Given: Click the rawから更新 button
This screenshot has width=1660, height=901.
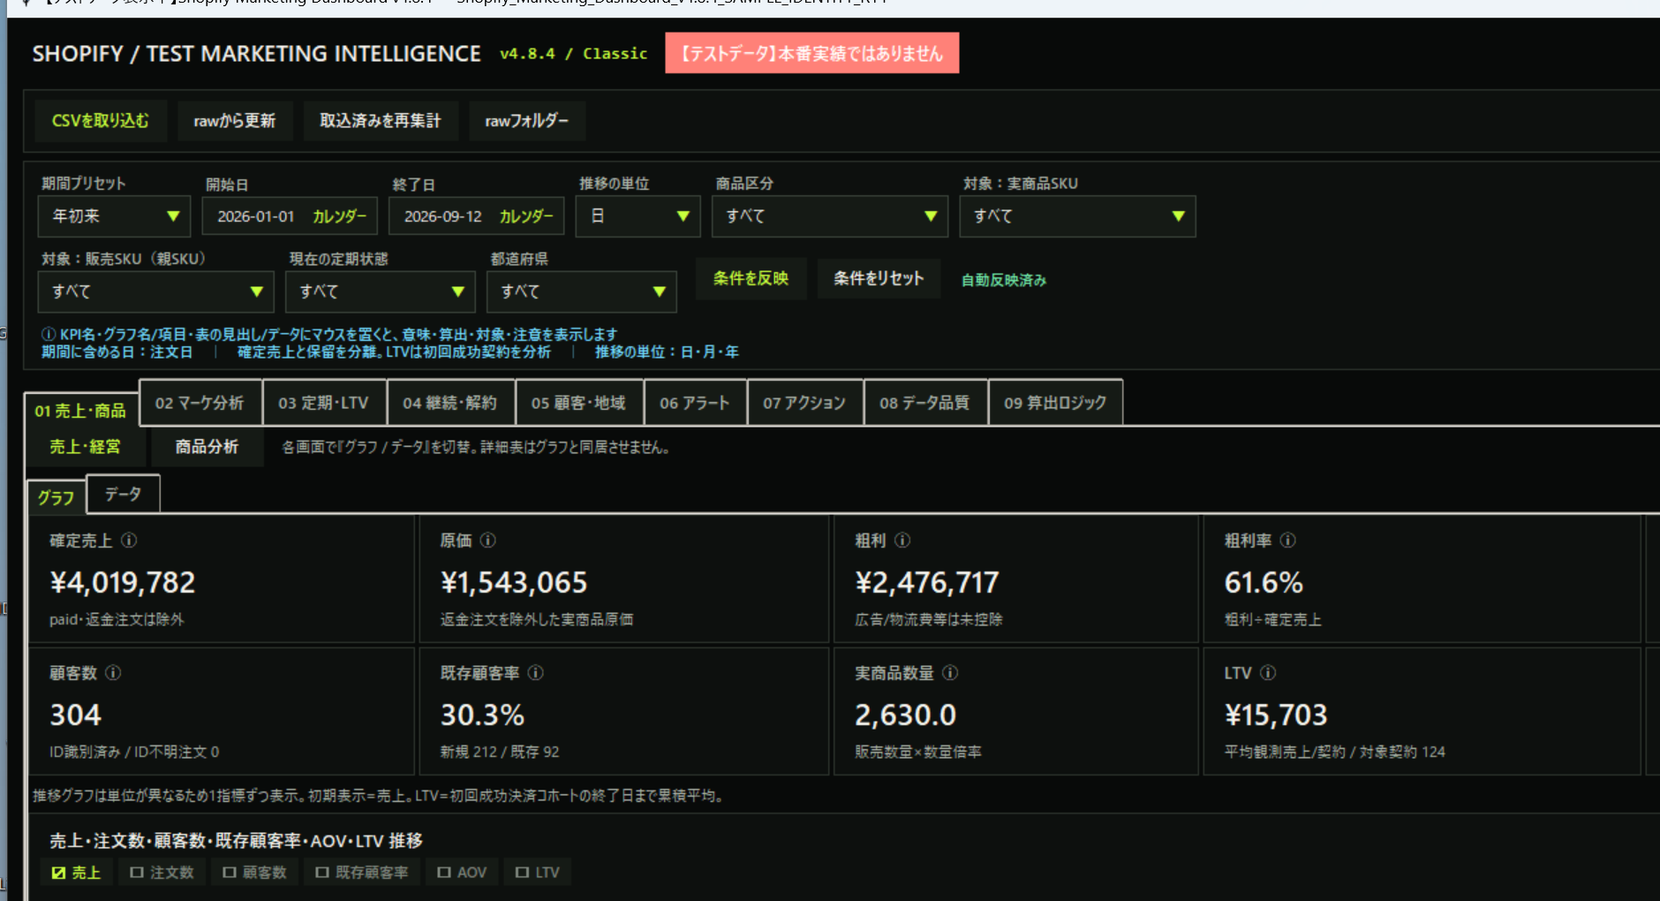Looking at the screenshot, I should point(235,121).
